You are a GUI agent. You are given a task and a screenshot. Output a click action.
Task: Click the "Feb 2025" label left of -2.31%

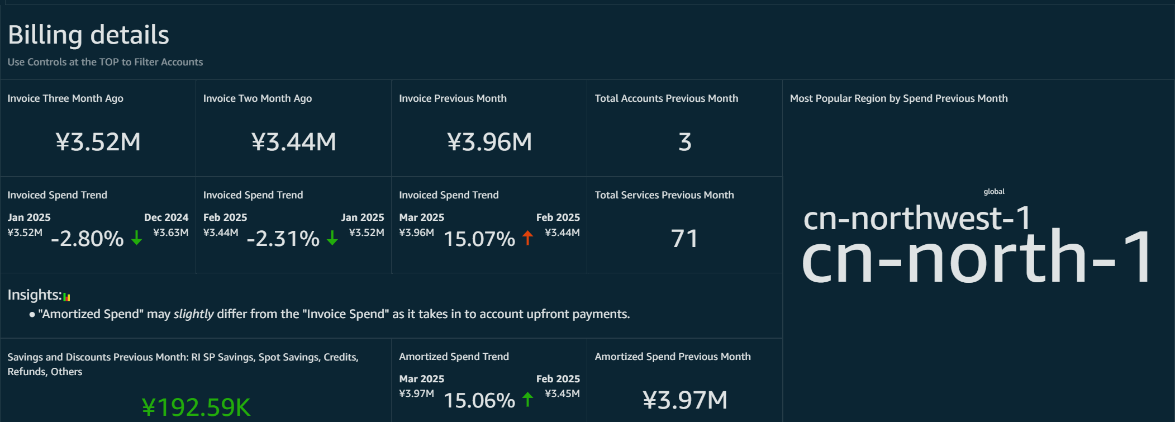click(x=225, y=217)
